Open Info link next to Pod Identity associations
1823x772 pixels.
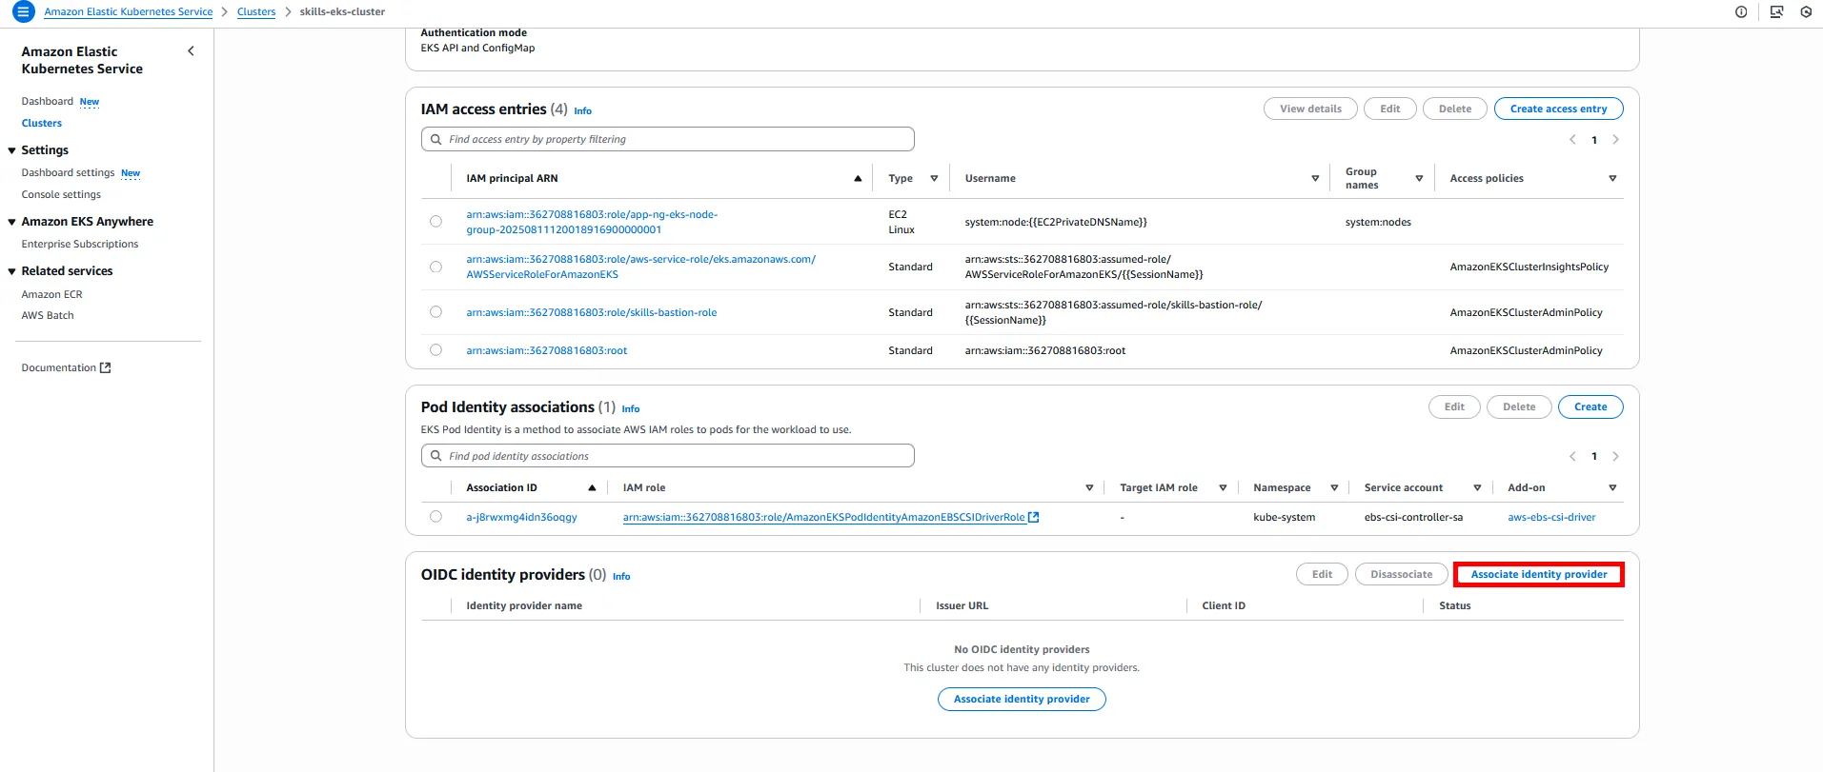coord(630,409)
